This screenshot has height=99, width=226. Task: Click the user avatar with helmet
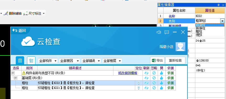click(180, 47)
